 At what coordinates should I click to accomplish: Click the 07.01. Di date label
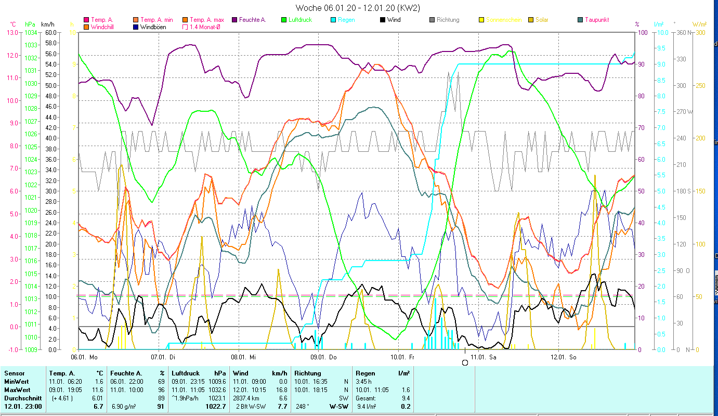163,357
